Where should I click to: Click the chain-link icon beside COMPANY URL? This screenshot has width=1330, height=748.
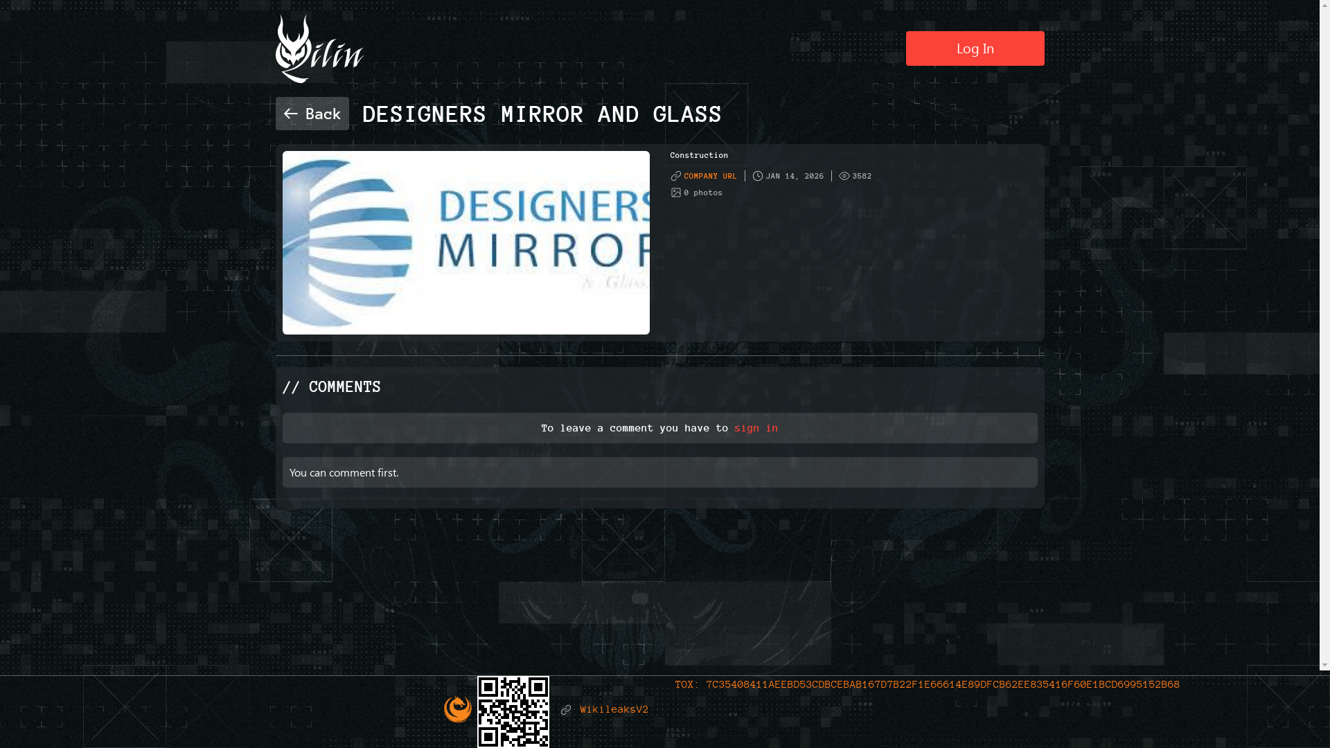click(676, 176)
